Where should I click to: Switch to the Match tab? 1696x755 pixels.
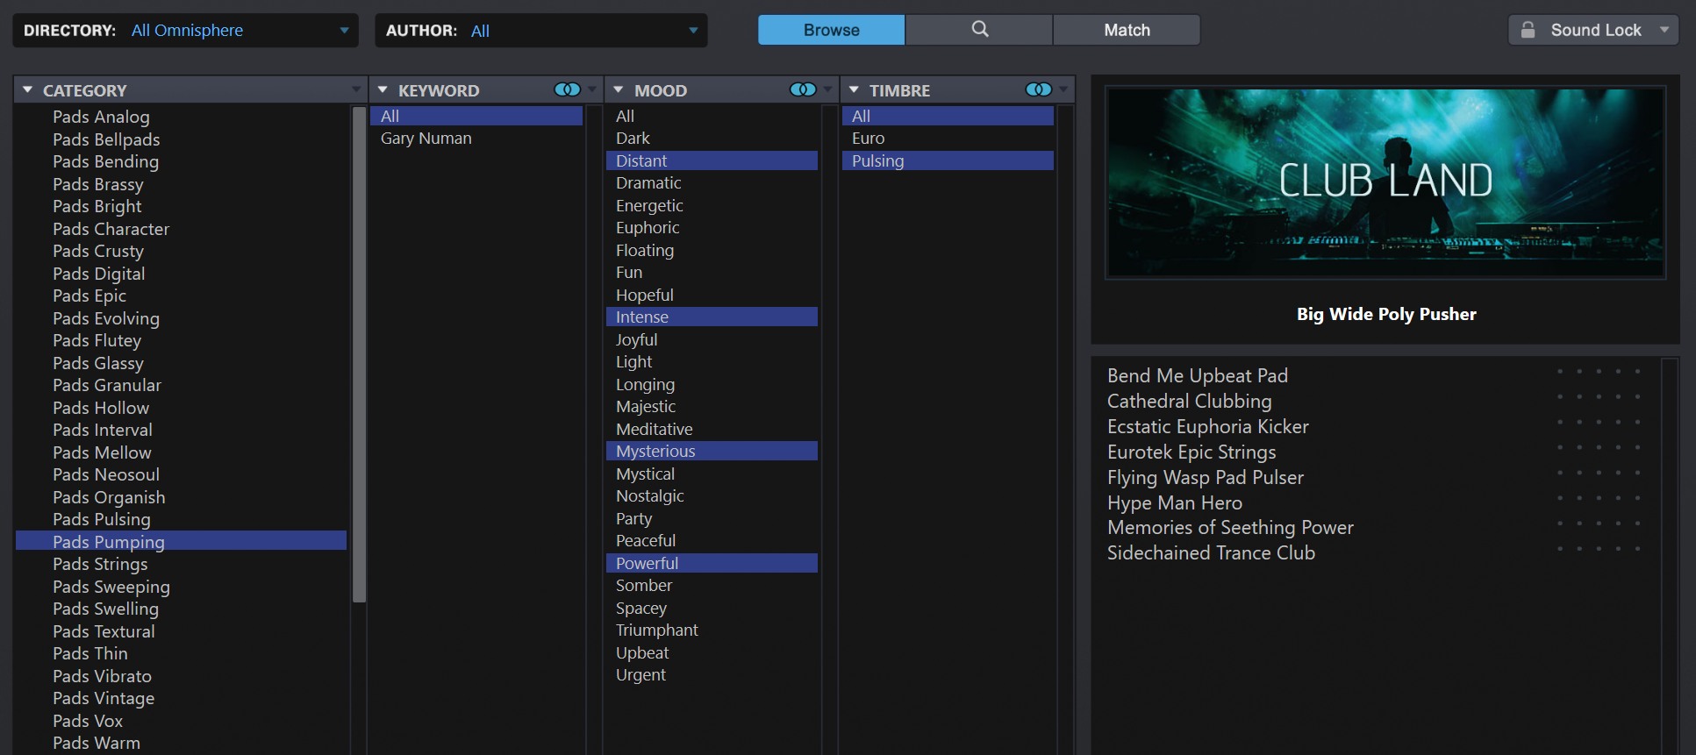coord(1127,30)
